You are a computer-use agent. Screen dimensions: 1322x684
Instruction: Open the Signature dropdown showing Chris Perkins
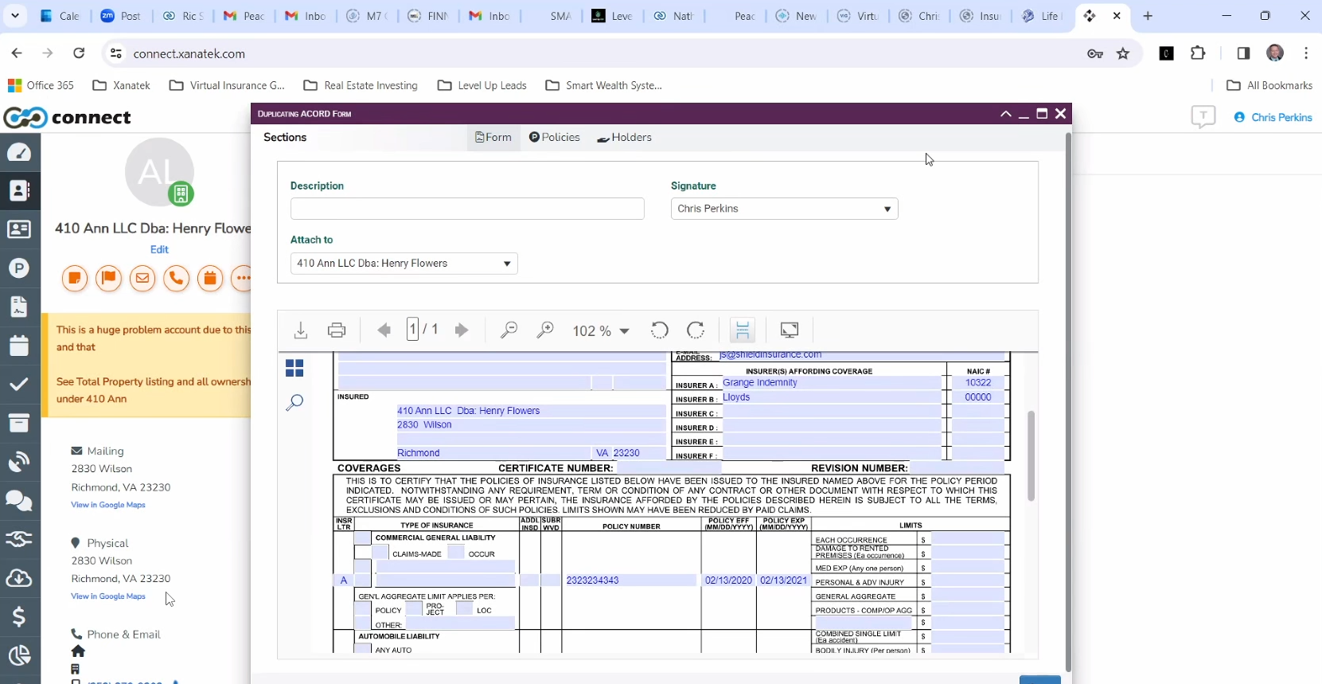tap(784, 209)
